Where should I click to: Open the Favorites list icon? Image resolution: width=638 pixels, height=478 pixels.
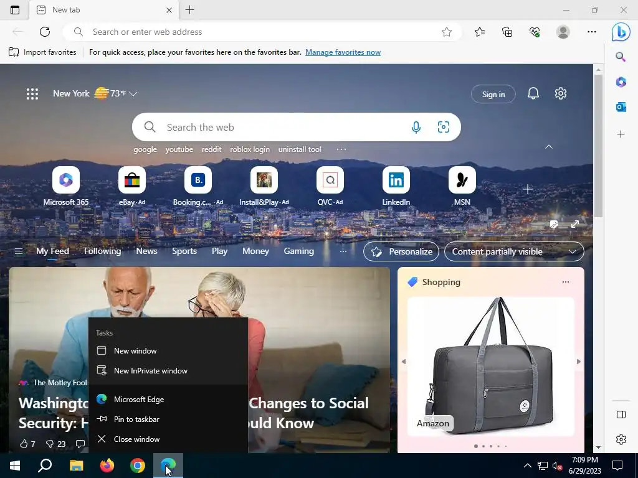pos(480,32)
